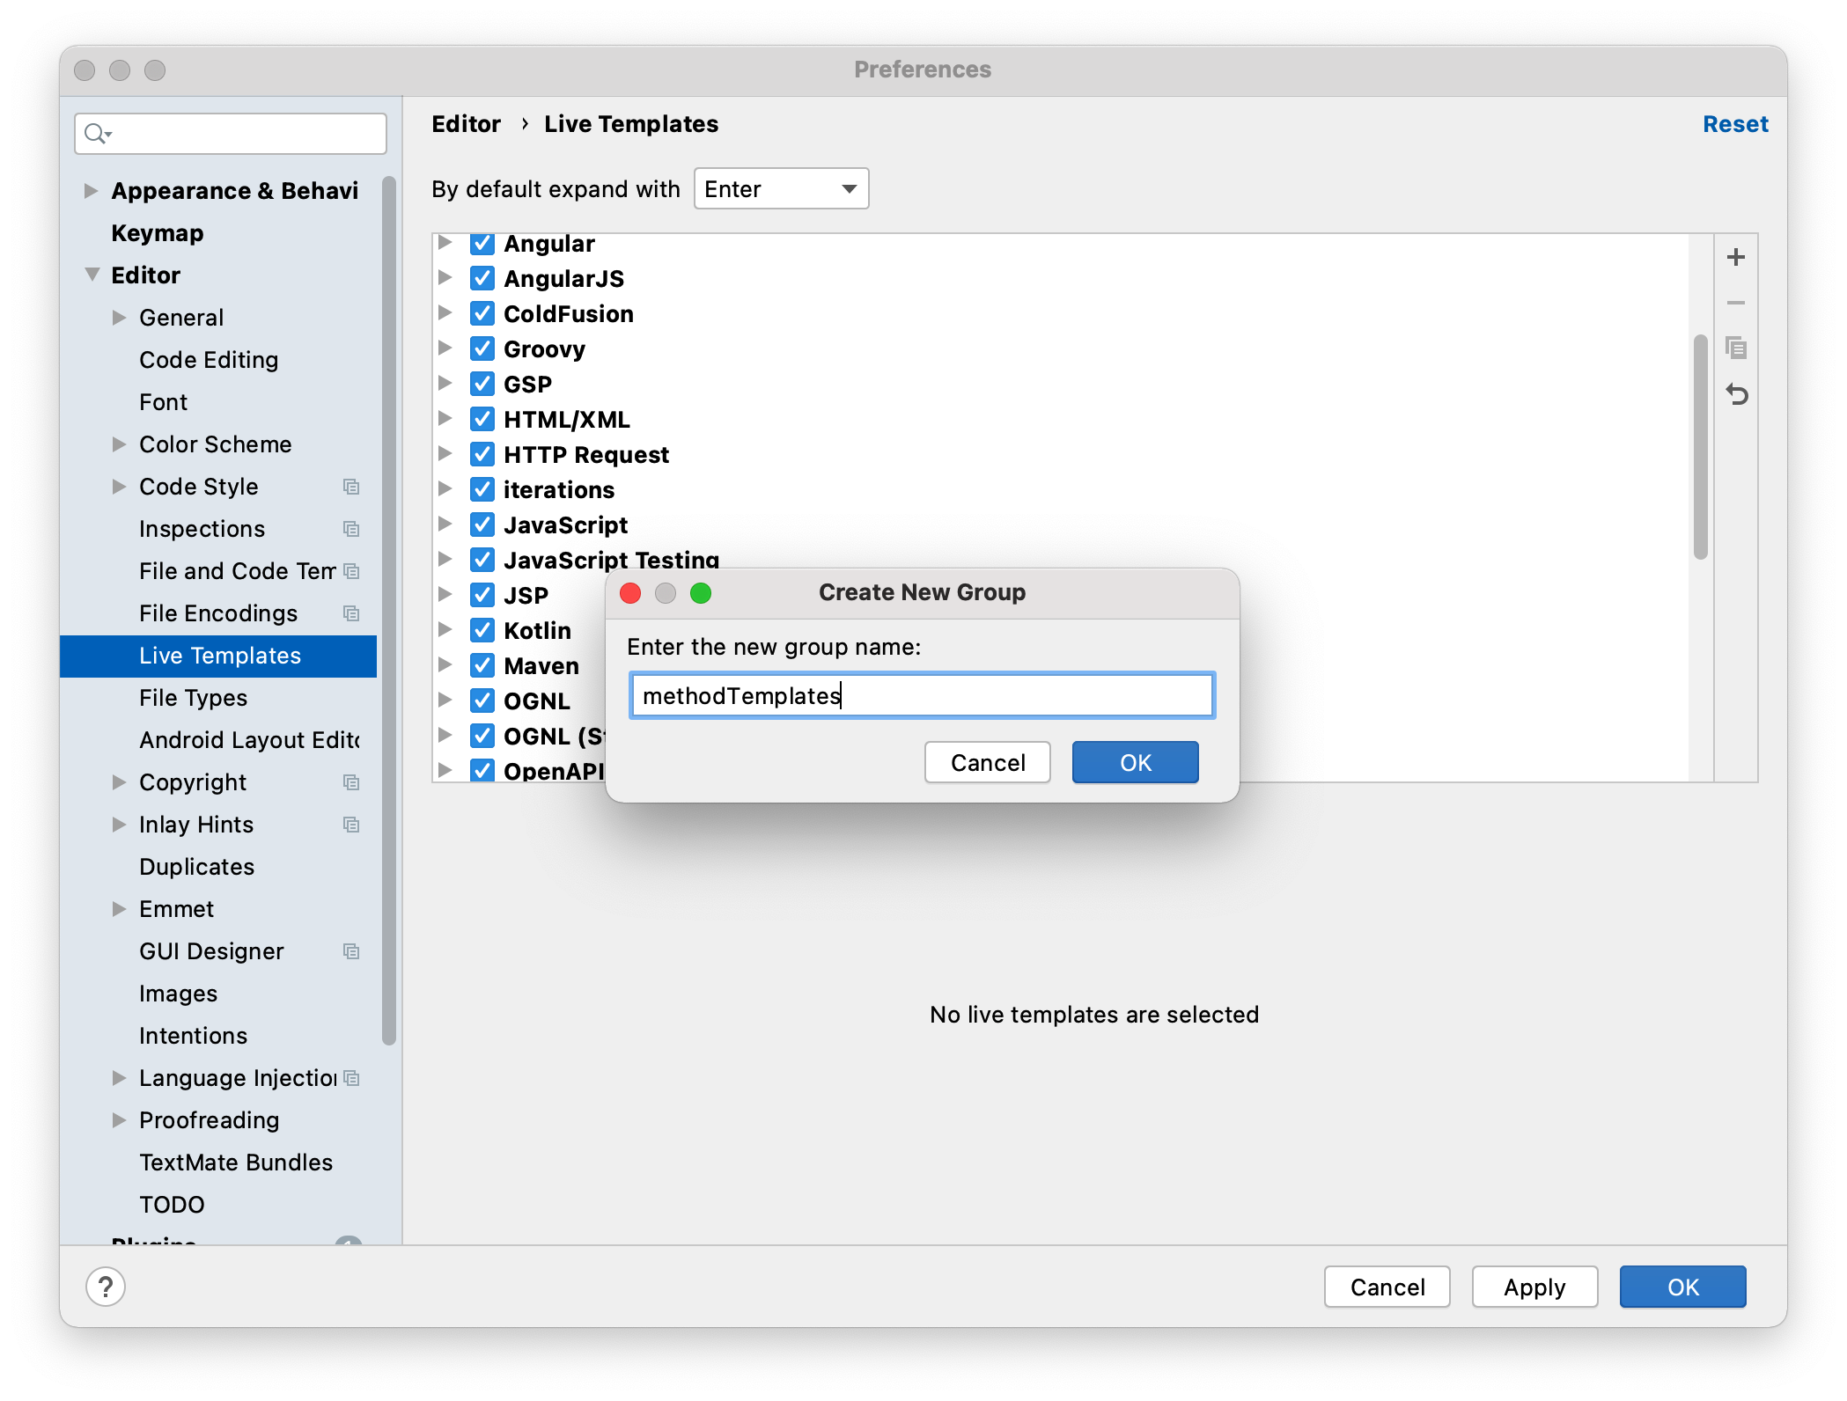1847x1401 pixels.
Task: Open the Duplicates settings page
Action: pyautogui.click(x=197, y=867)
